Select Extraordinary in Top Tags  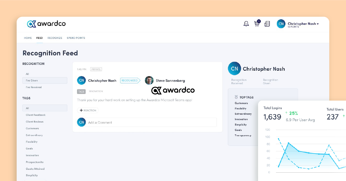click(243, 114)
